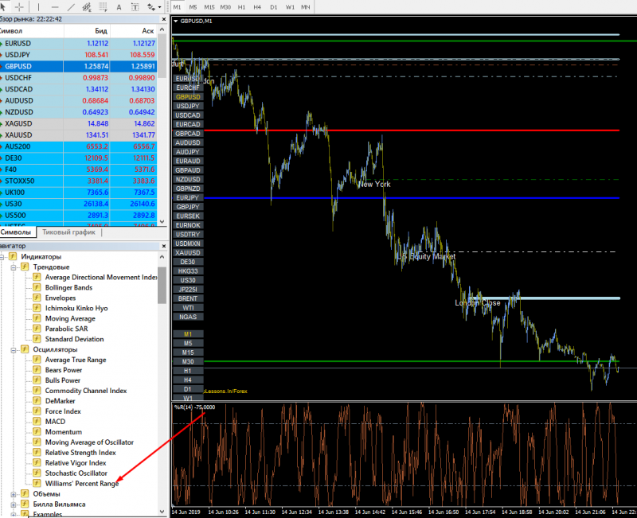Choose the trendline drawing tool
The width and height of the screenshot is (637, 518).
click(71, 7)
